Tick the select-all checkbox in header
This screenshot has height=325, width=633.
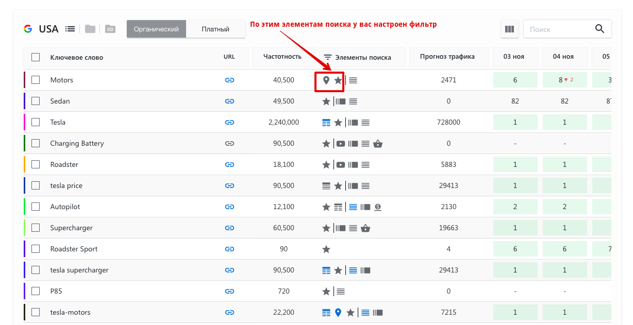click(x=36, y=57)
